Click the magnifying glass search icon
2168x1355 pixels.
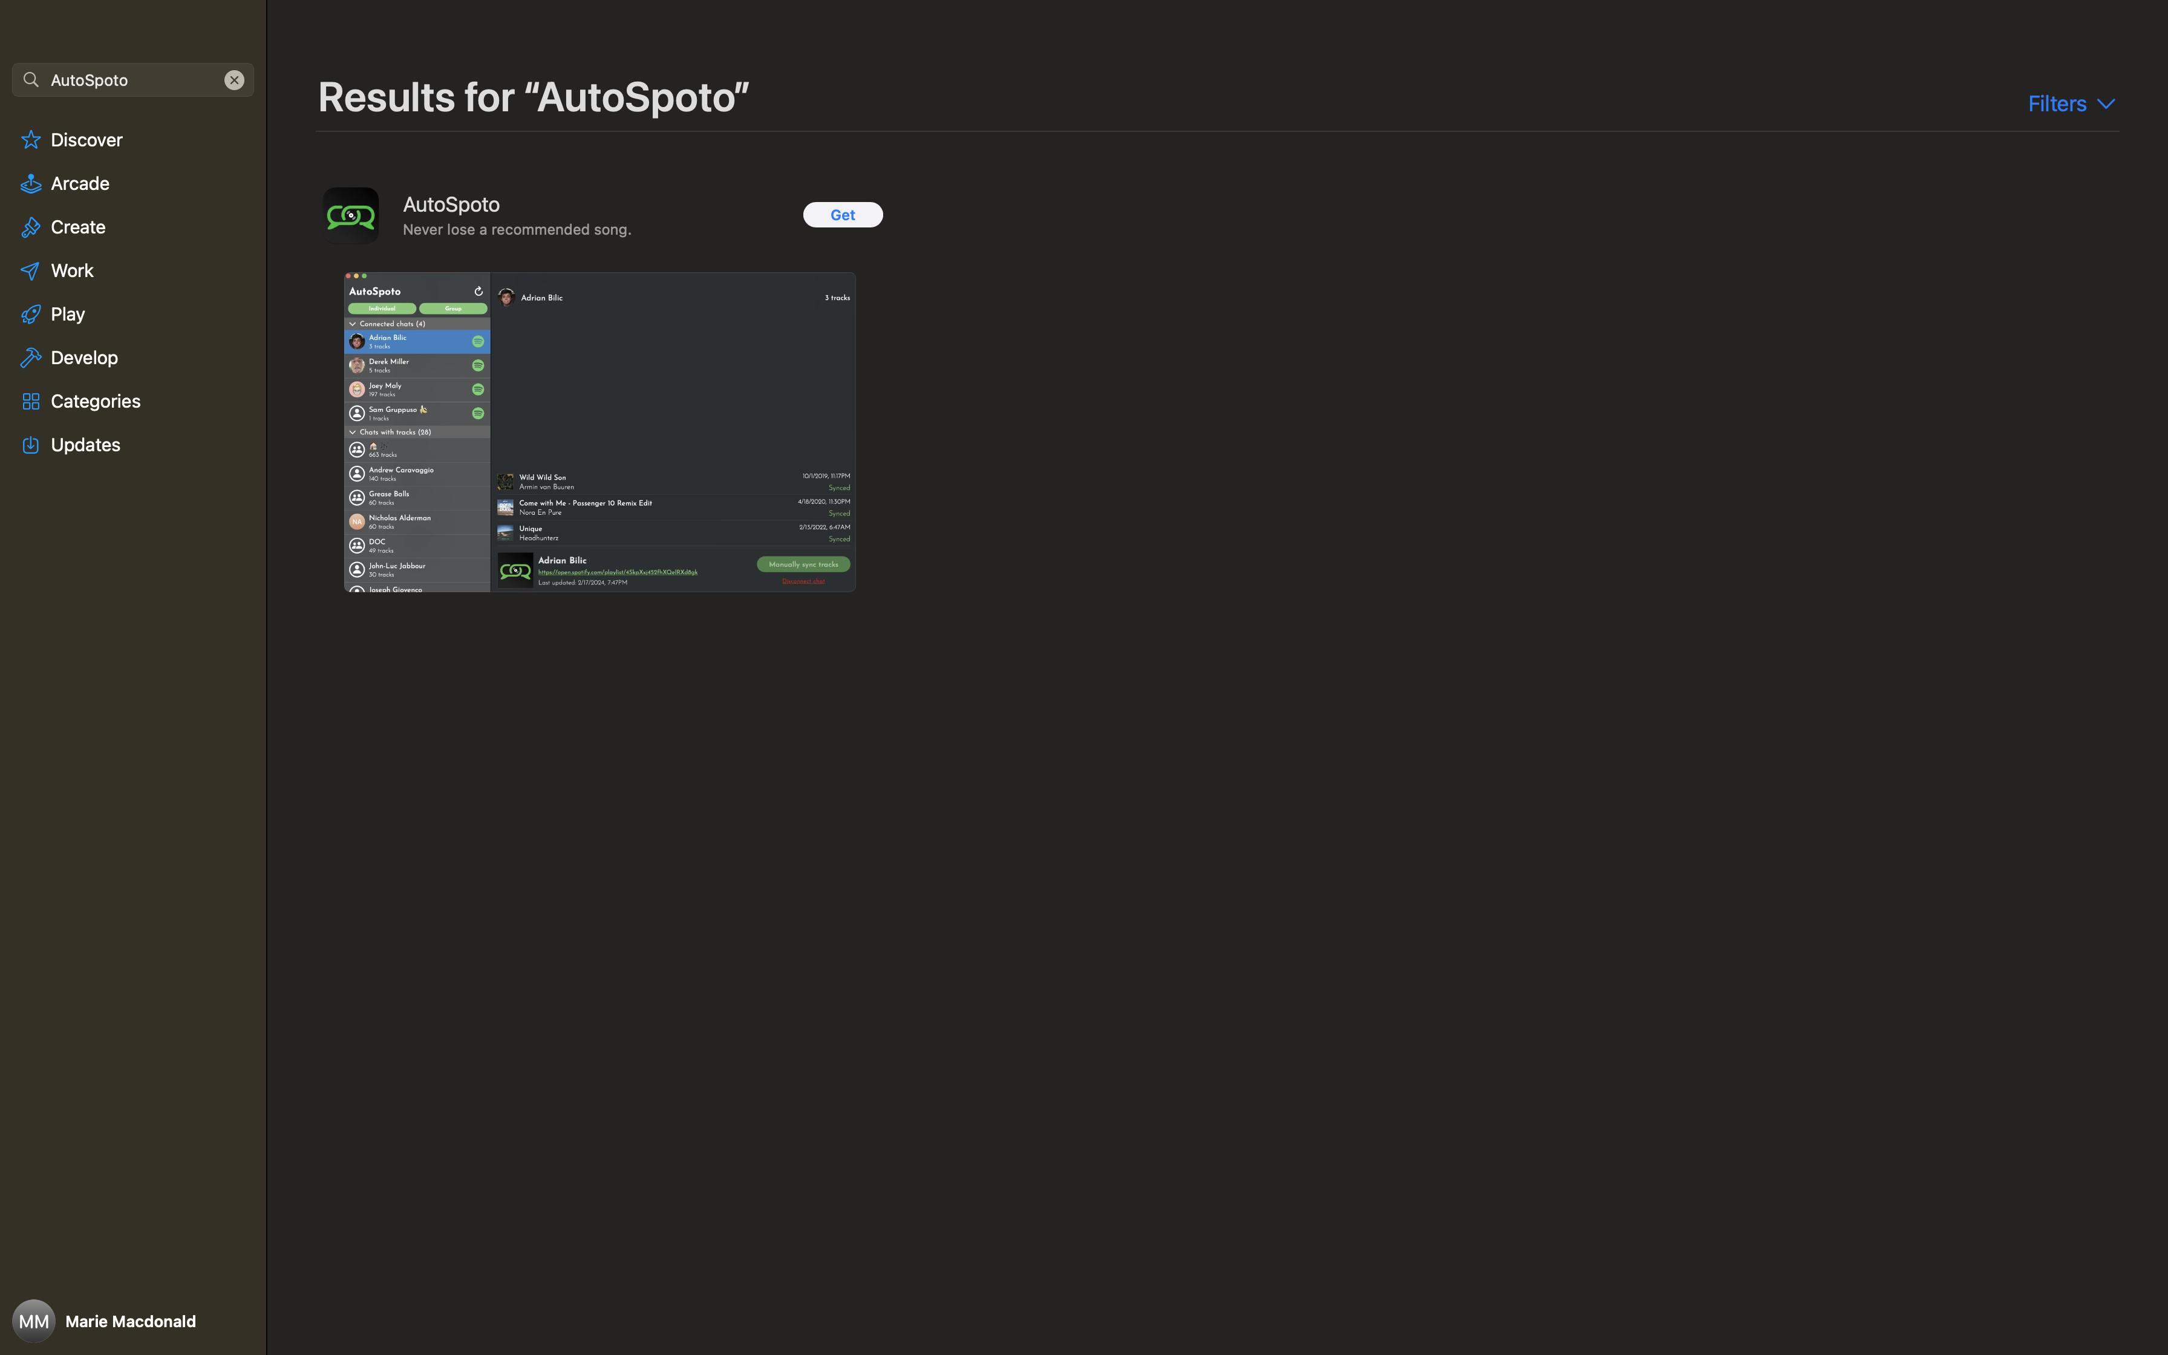[31, 80]
